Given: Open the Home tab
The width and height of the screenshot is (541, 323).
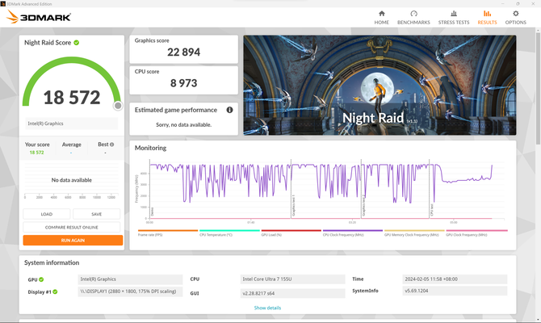Looking at the screenshot, I should tap(382, 18).
